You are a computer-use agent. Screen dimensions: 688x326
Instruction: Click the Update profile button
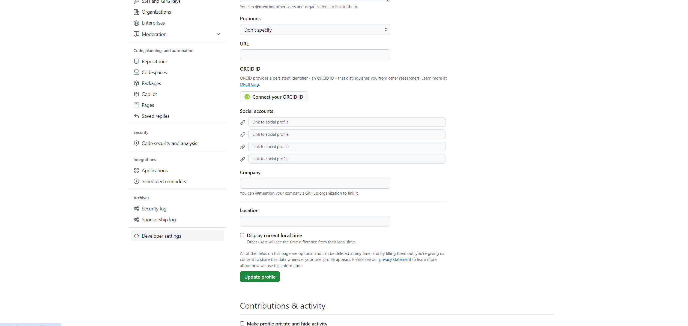coord(260,277)
